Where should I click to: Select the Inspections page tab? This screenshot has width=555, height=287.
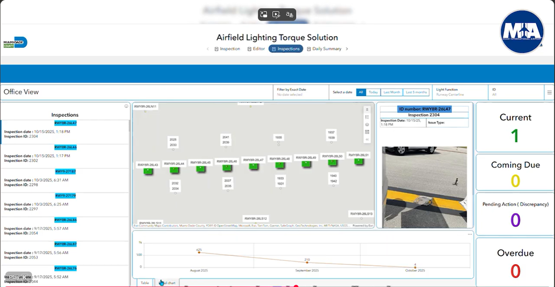[x=286, y=49]
